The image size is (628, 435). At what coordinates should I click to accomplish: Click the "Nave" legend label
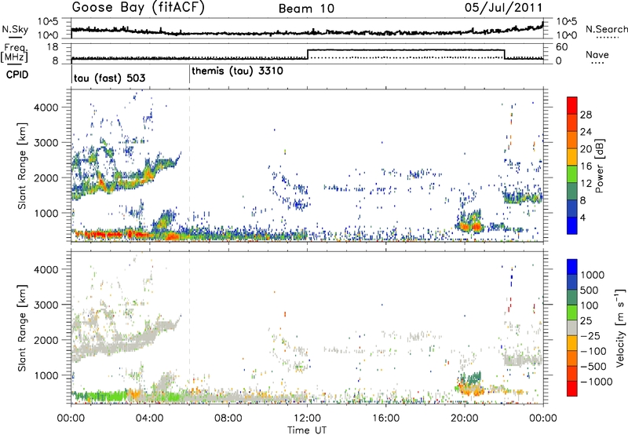pos(597,54)
